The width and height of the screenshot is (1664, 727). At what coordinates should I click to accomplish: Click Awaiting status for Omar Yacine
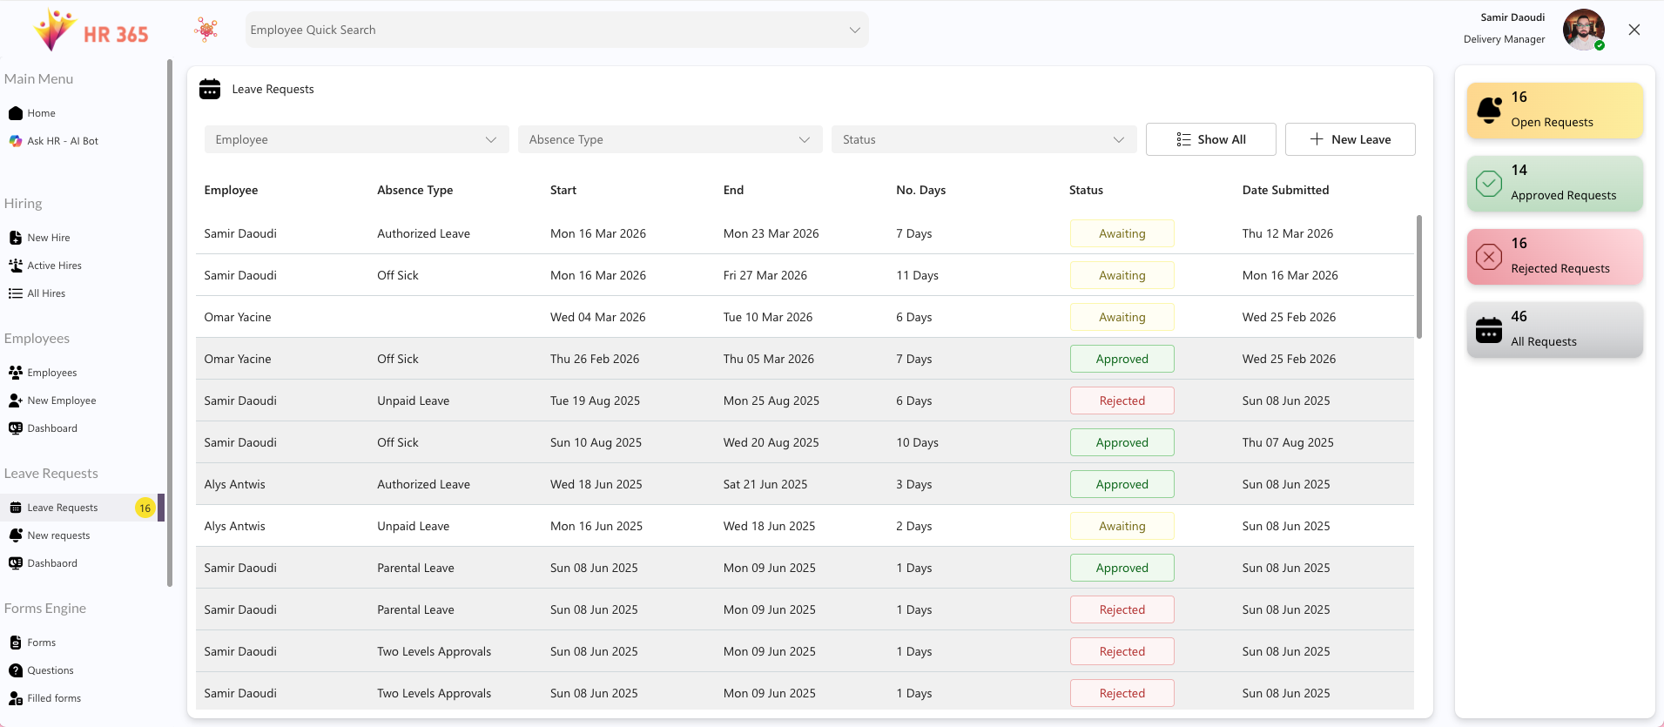tap(1122, 317)
